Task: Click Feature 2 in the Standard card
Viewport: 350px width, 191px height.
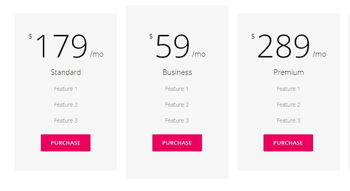Action: (x=66, y=105)
